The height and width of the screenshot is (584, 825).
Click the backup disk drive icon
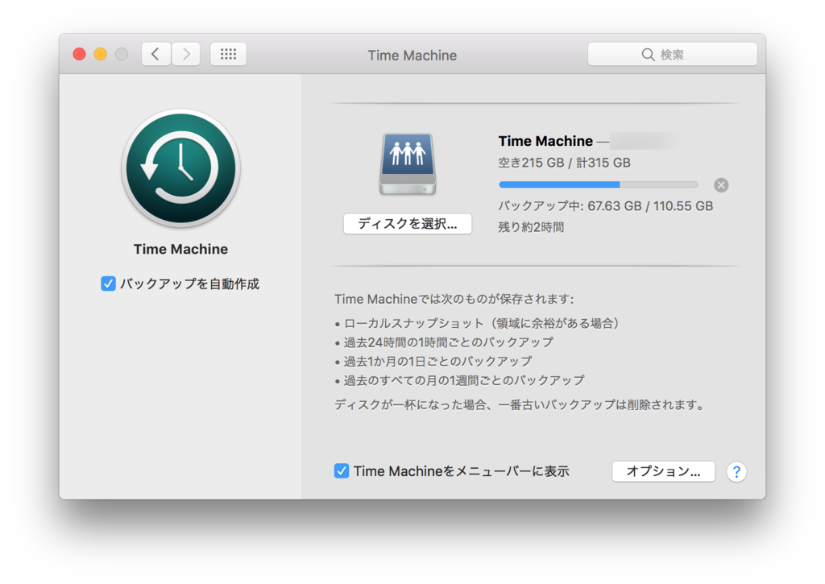[407, 164]
